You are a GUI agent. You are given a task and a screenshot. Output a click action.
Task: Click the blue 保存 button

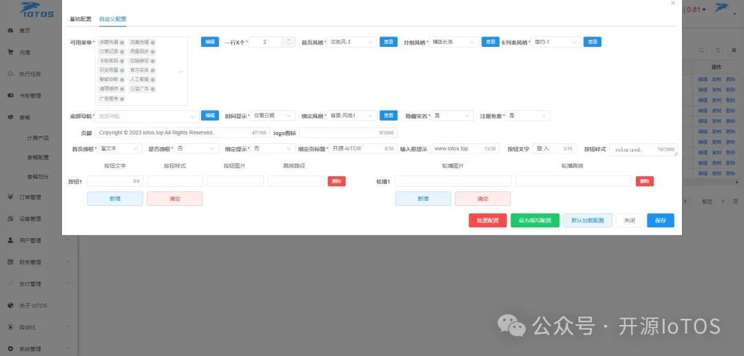point(661,220)
